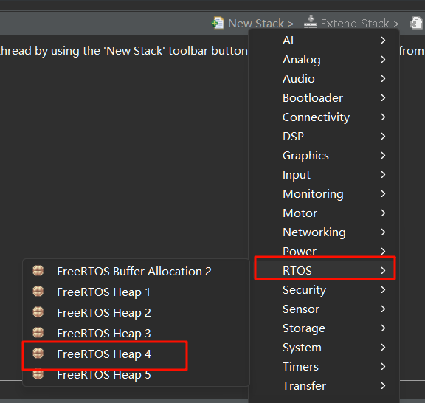Viewport: 425px width, 403px height.
Task: Open the Power category
Action: tap(324, 252)
